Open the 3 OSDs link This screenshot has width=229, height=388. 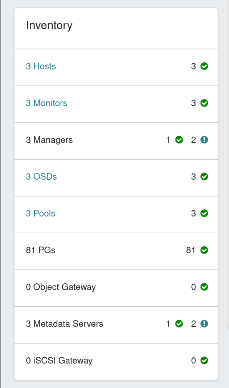tap(41, 177)
